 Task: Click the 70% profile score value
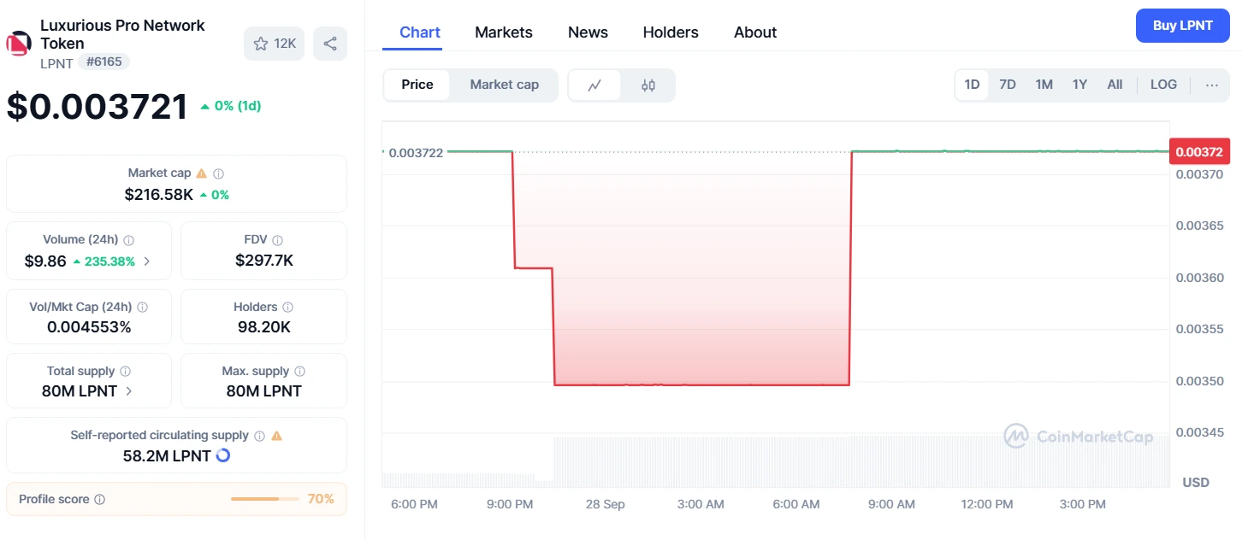(x=321, y=499)
